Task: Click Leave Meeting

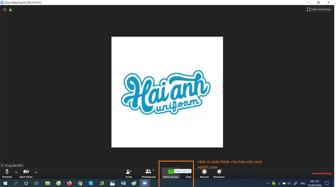Action: pyautogui.click(x=322, y=173)
